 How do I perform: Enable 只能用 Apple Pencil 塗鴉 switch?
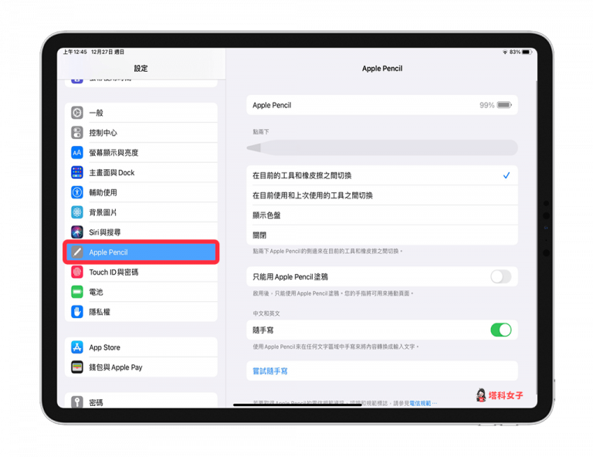(500, 276)
